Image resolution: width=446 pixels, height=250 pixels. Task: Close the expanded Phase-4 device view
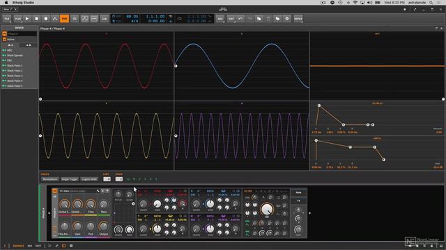(441, 28)
